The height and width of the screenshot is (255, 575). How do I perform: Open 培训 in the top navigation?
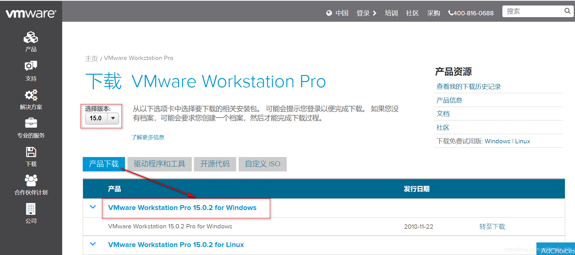391,13
